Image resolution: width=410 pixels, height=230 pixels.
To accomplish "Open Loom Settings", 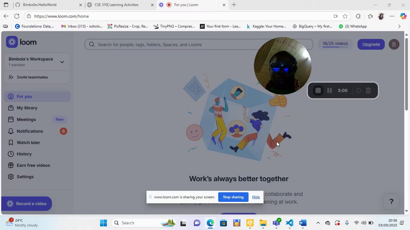I will (x=37, y=177).
